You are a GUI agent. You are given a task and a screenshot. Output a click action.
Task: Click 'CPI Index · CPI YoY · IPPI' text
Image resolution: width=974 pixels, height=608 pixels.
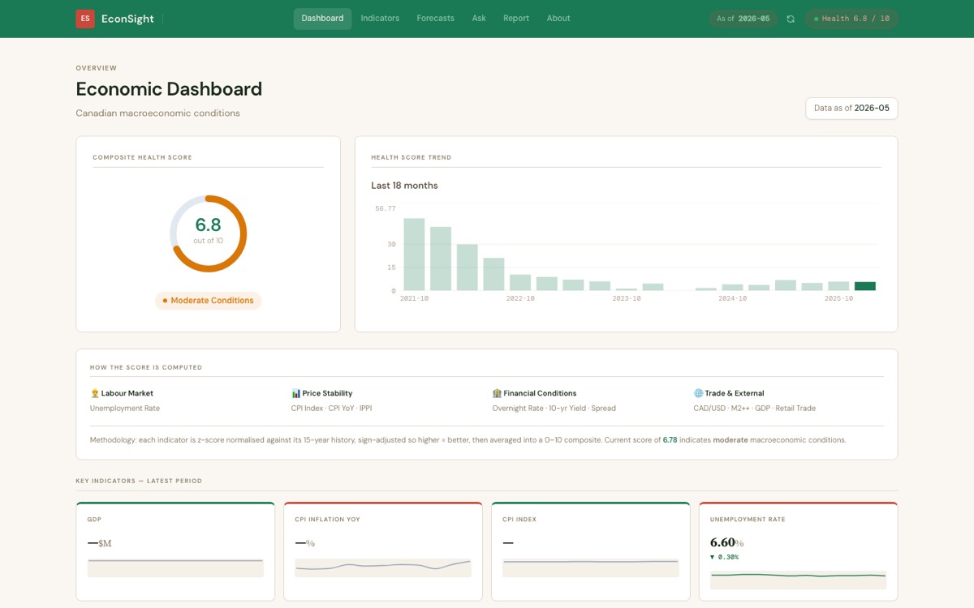click(x=331, y=409)
